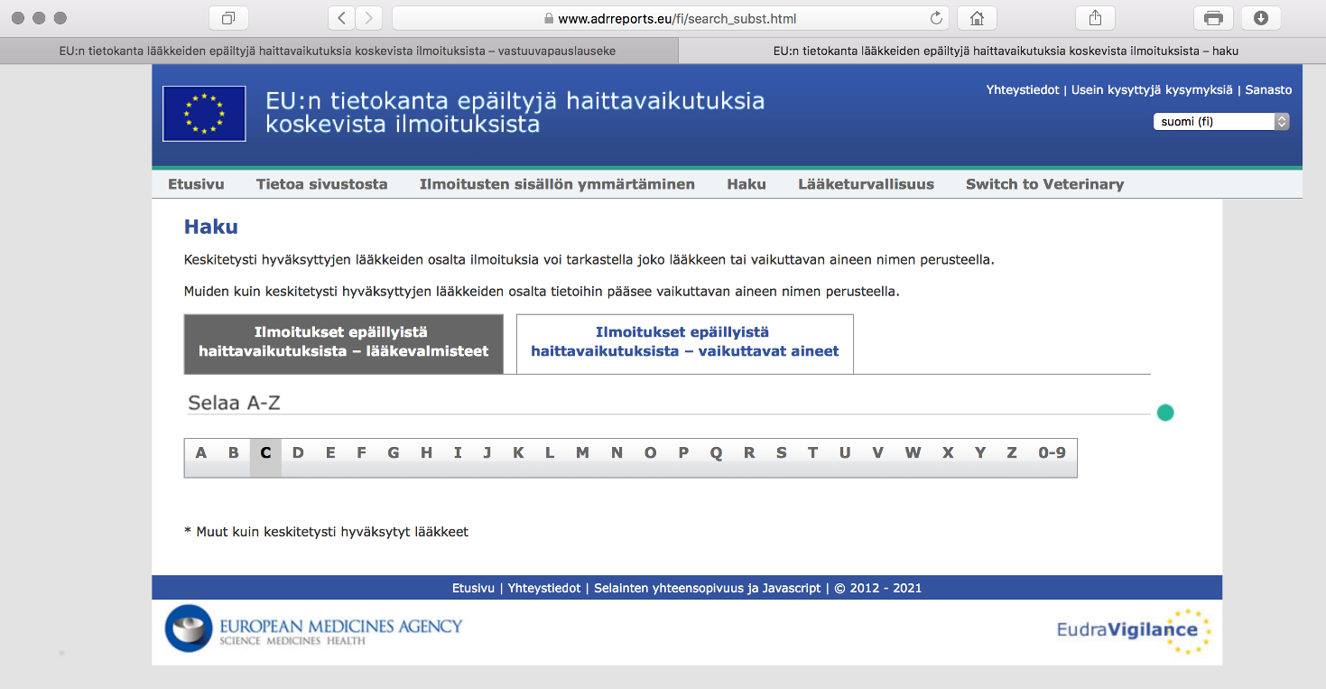Viewport: 1326px width, 689px height.
Task: Open the downloads arrow icon
Action: point(1261,18)
